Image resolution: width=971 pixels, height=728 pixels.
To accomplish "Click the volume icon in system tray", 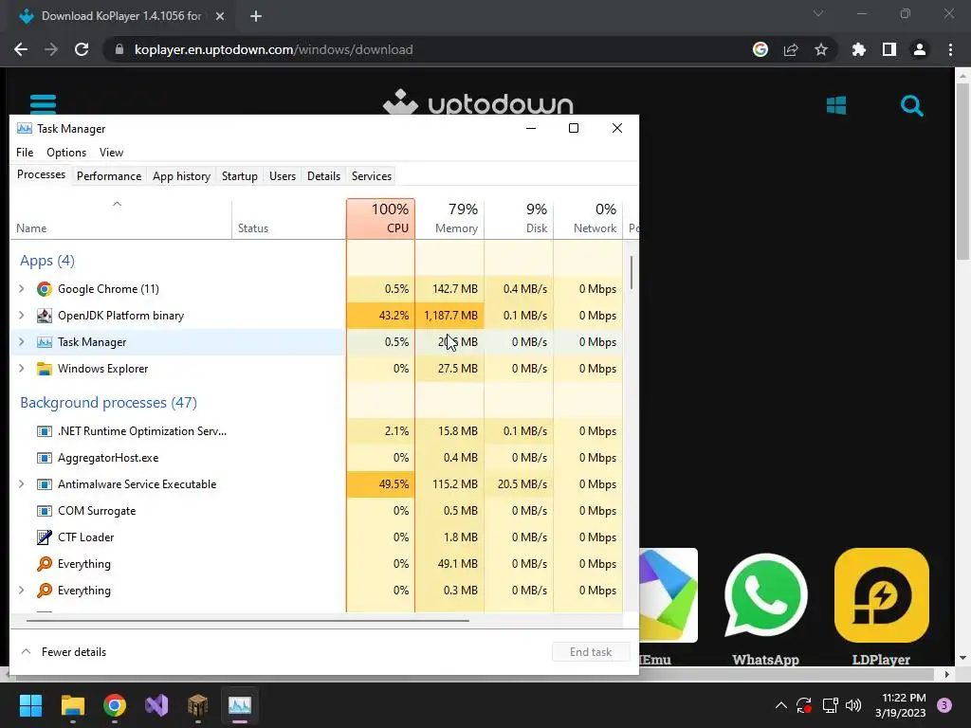I will 853,705.
